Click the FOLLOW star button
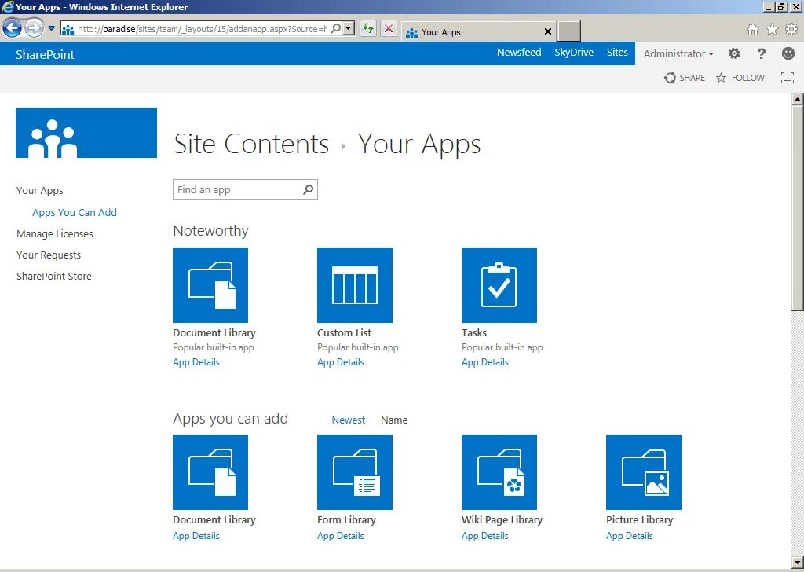 coord(740,78)
